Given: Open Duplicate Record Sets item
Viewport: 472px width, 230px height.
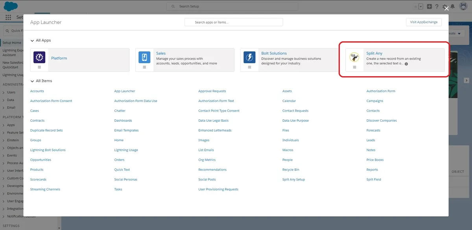Looking at the screenshot, I should [46, 130].
